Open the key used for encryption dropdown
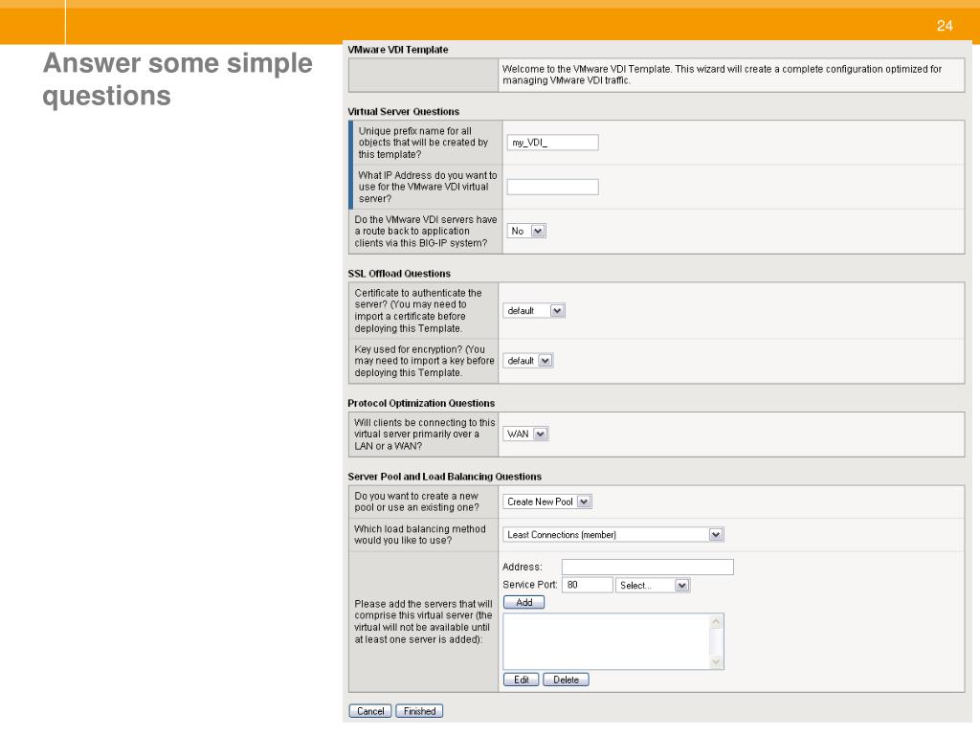980x735 pixels. tap(527, 361)
